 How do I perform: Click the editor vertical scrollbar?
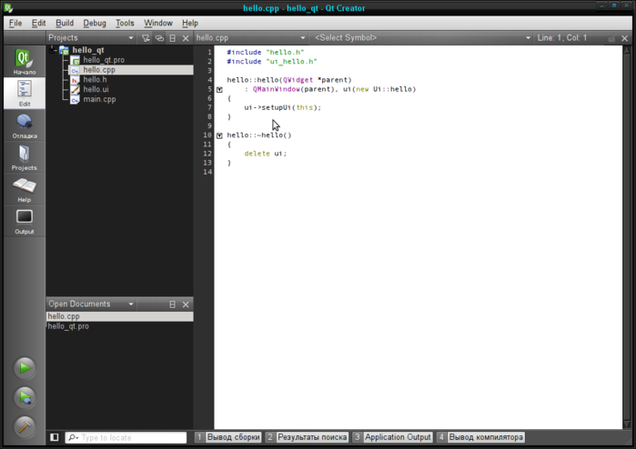click(627, 237)
